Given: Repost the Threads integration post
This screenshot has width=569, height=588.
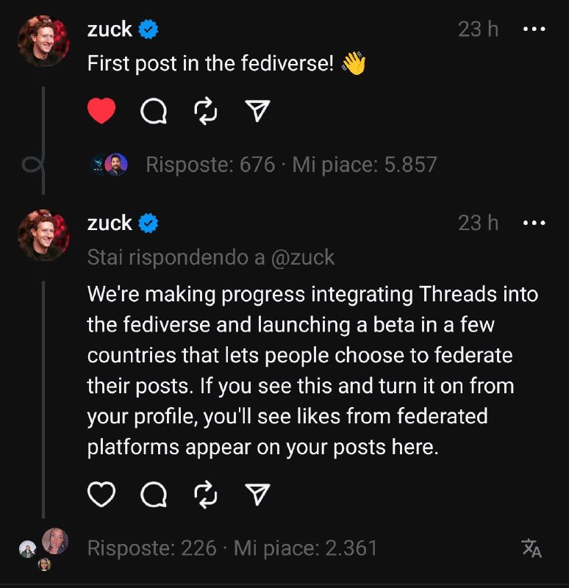Looking at the screenshot, I should (x=205, y=496).
